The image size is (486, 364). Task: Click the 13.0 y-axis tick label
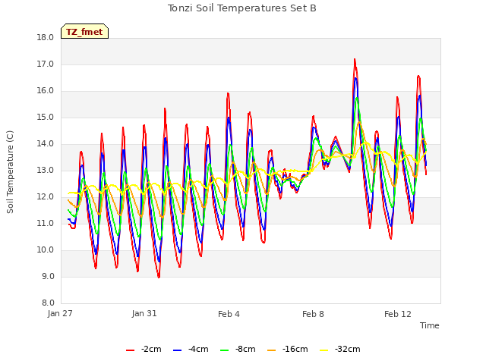(x=46, y=170)
